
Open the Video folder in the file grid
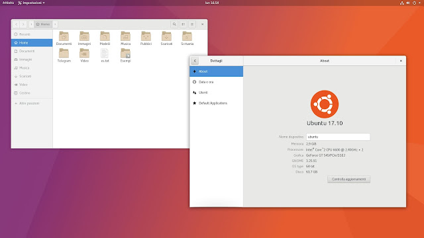(84, 56)
